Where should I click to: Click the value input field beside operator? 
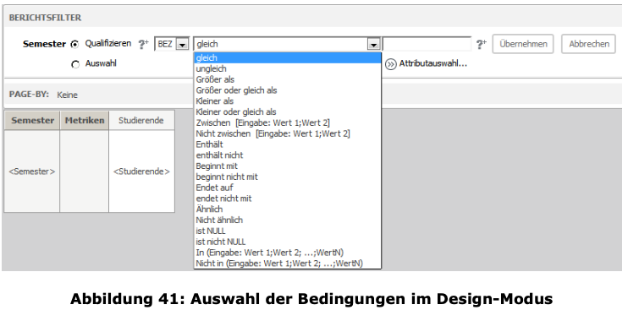pos(427,44)
